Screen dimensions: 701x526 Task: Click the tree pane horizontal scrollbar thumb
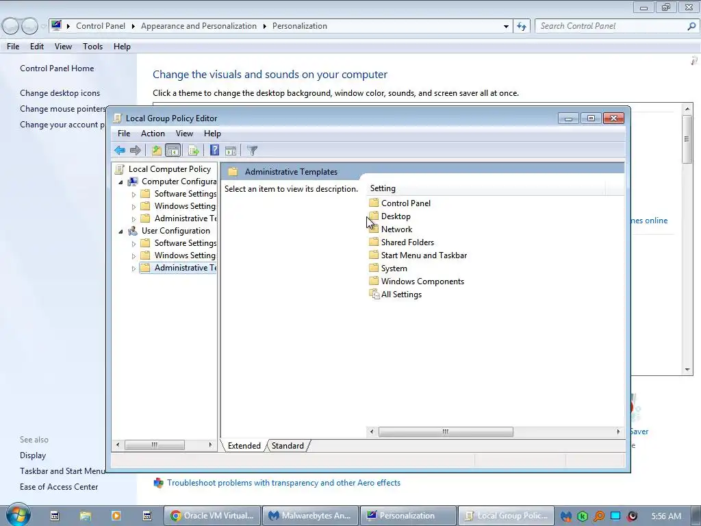[x=154, y=444]
